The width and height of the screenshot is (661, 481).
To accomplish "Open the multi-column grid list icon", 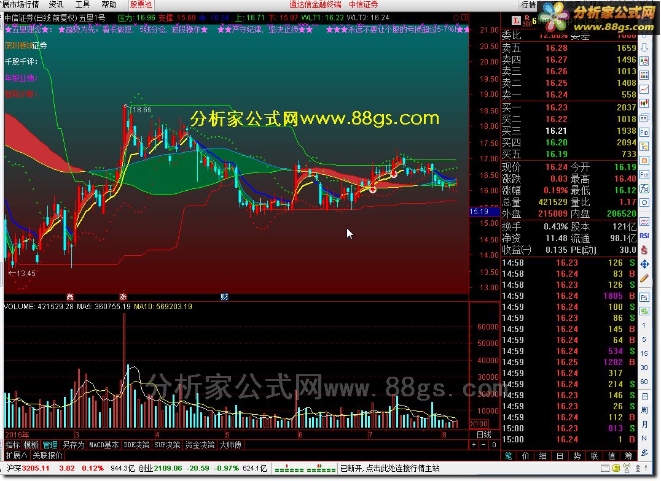I will point(644,75).
